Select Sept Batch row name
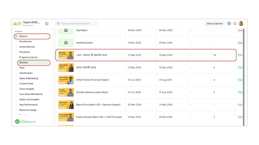Image resolution: width=259 pixels, height=145 pixels. [x=82, y=30]
